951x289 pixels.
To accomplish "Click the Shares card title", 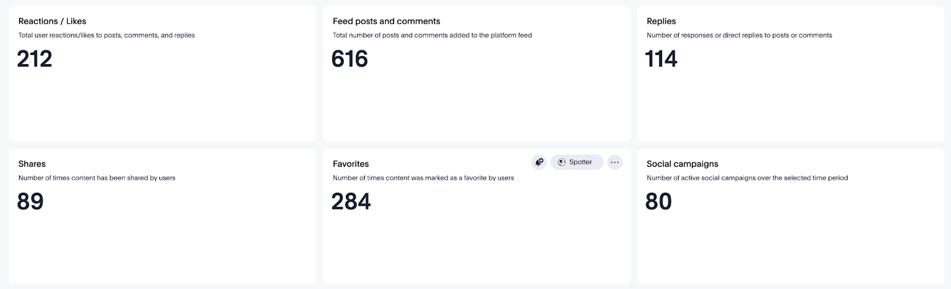I will 32,164.
